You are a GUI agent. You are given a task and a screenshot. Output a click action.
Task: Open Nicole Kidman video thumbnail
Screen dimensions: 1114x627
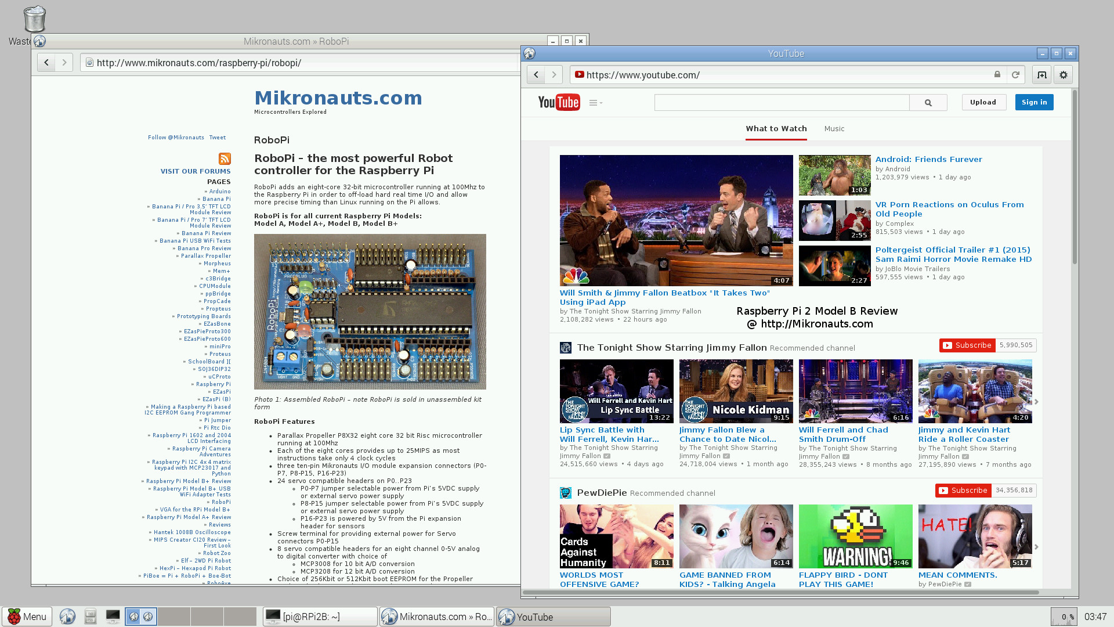736,391
